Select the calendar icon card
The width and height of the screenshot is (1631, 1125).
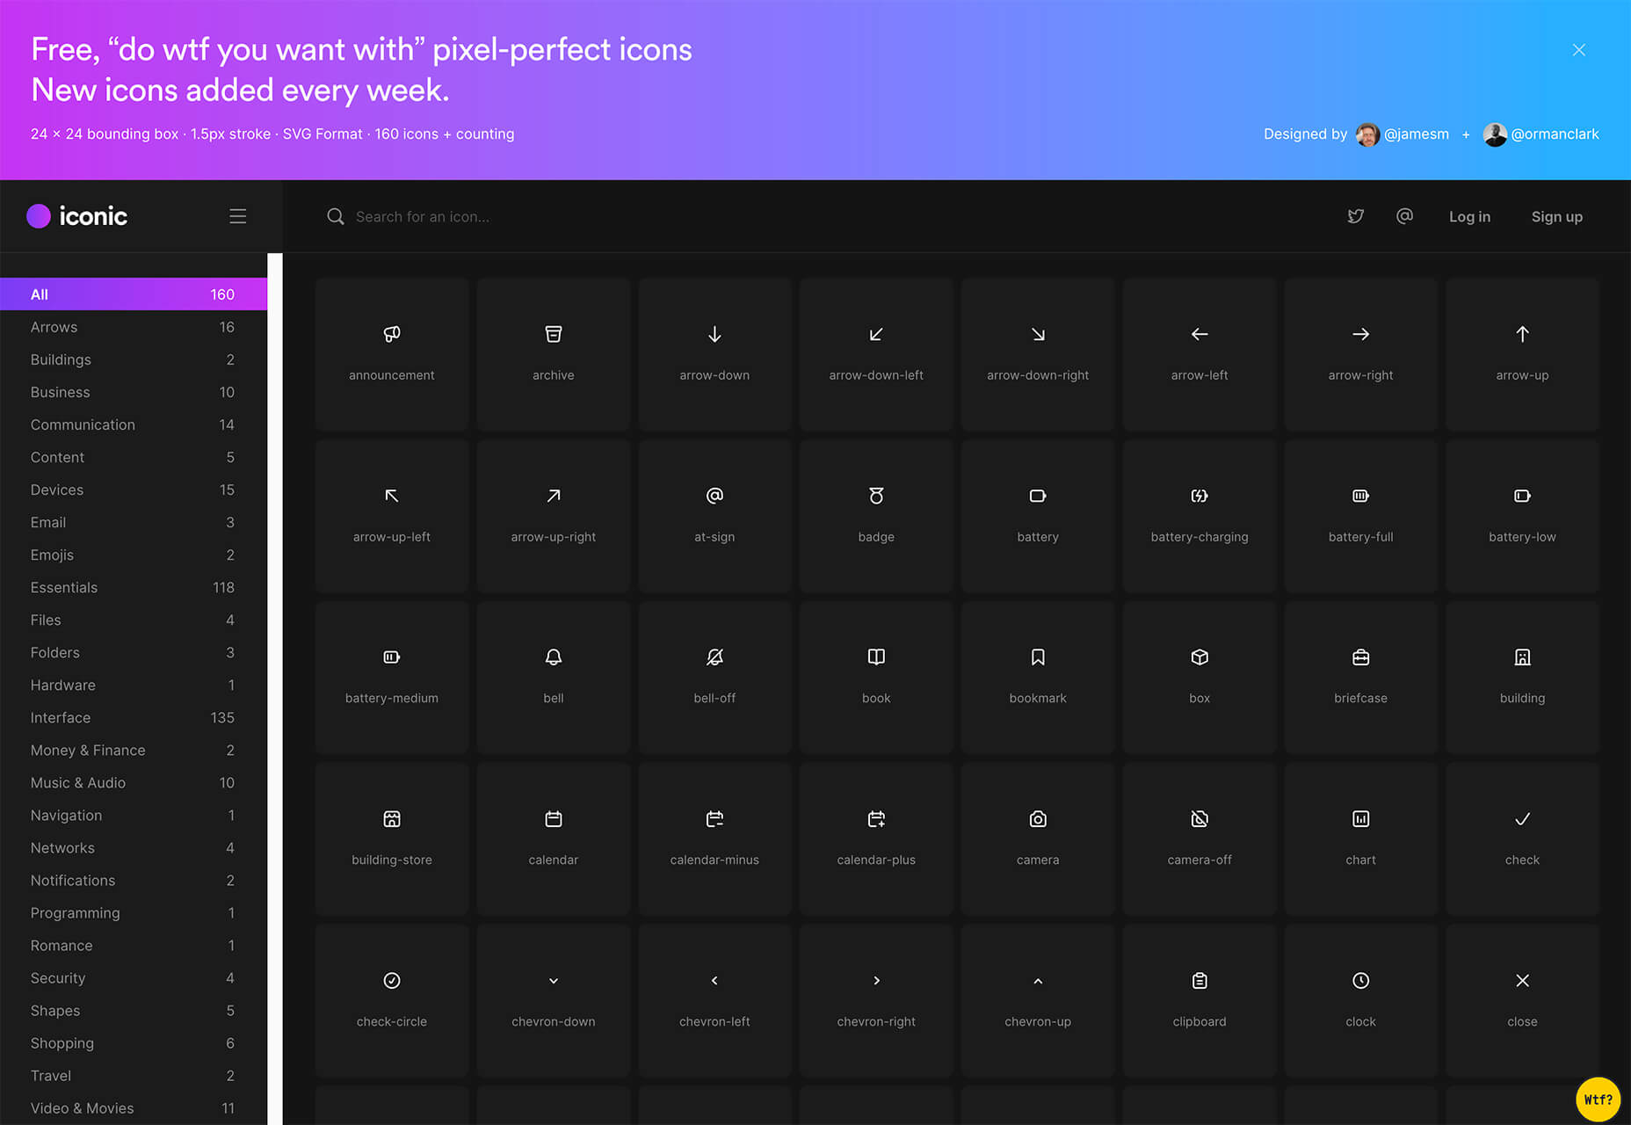click(x=554, y=839)
